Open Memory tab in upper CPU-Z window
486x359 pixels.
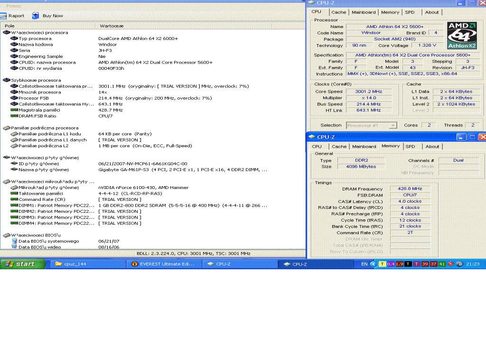390,12
